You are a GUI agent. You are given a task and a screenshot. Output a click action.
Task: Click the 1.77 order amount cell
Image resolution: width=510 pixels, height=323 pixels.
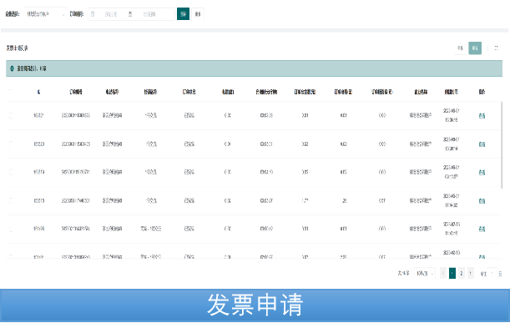tap(305, 200)
